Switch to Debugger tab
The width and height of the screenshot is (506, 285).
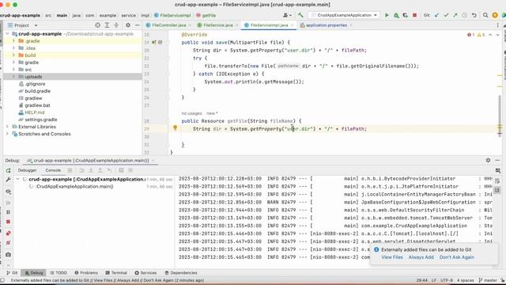click(x=27, y=170)
